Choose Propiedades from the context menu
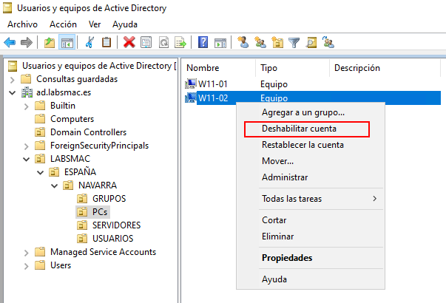The height and width of the screenshot is (303, 446). [287, 258]
